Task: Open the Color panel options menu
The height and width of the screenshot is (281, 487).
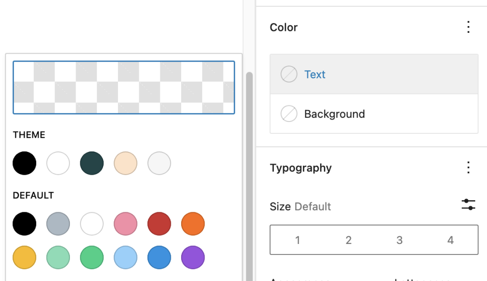Action: [468, 27]
